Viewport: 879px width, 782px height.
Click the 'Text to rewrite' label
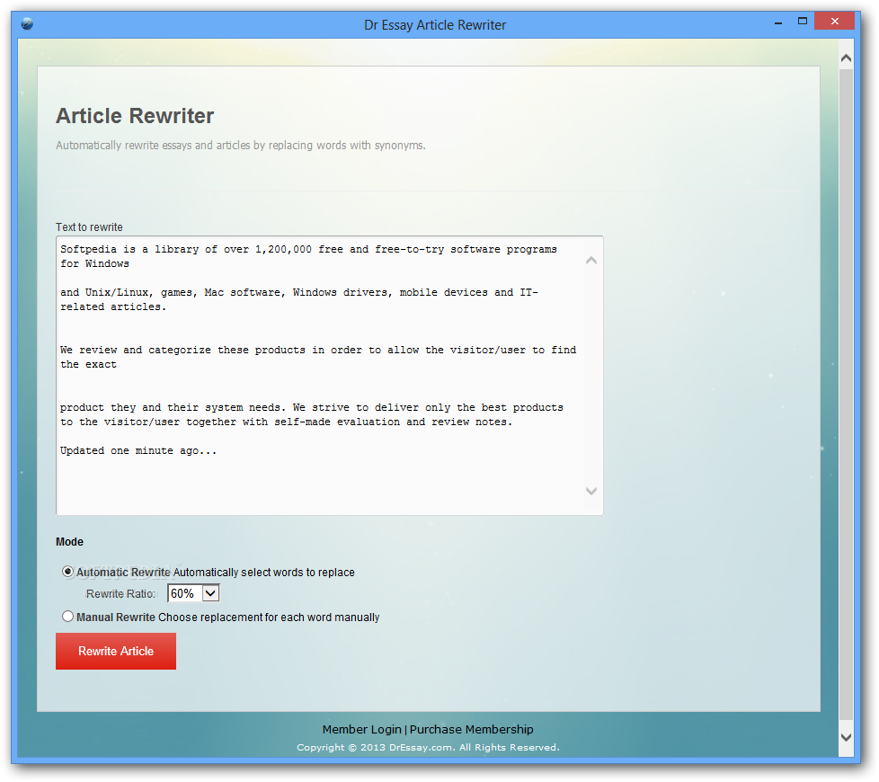(x=89, y=227)
